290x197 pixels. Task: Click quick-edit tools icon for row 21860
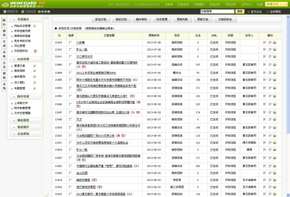coord(264,65)
